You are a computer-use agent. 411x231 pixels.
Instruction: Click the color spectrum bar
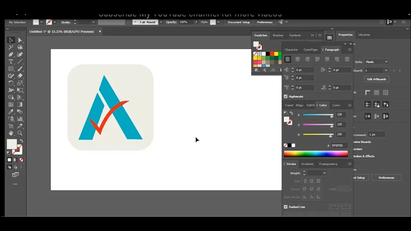pyautogui.click(x=316, y=154)
